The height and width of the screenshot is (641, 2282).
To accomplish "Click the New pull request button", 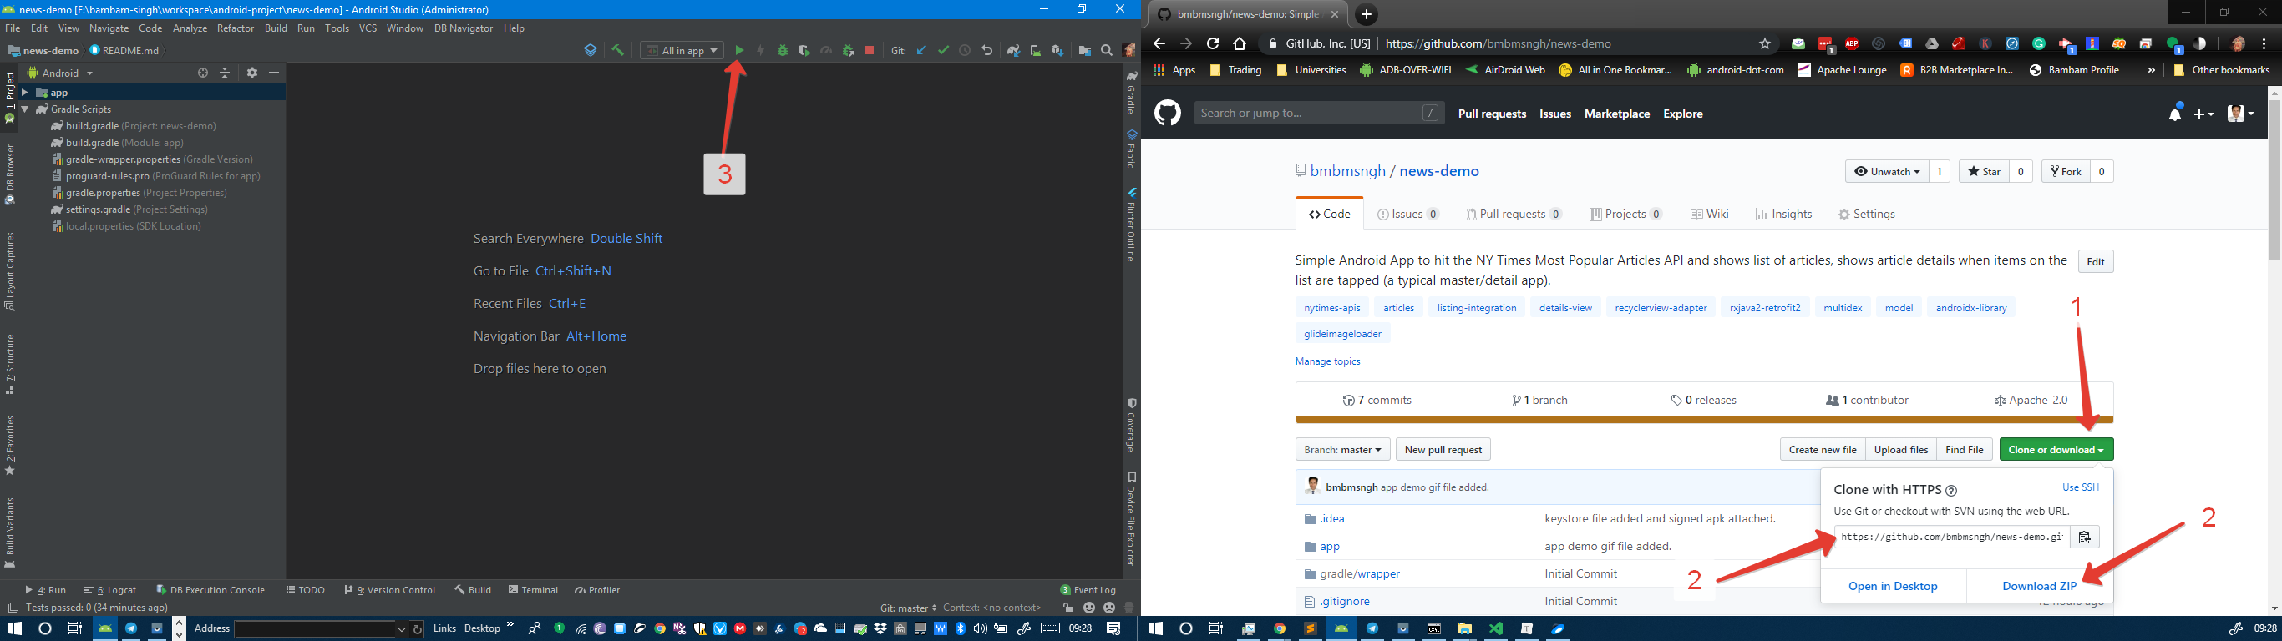I will point(1443,450).
